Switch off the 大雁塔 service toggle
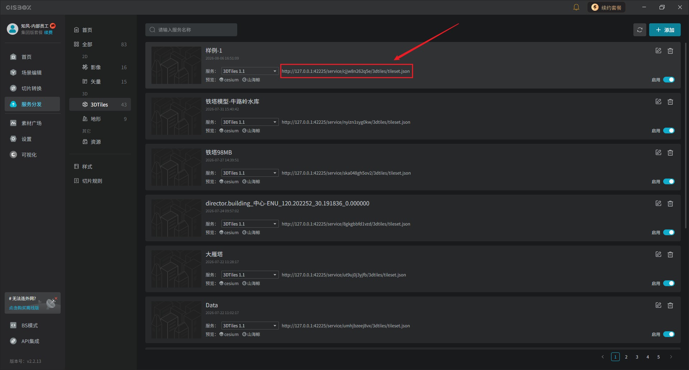Viewport: 689px width, 370px height. click(x=669, y=284)
